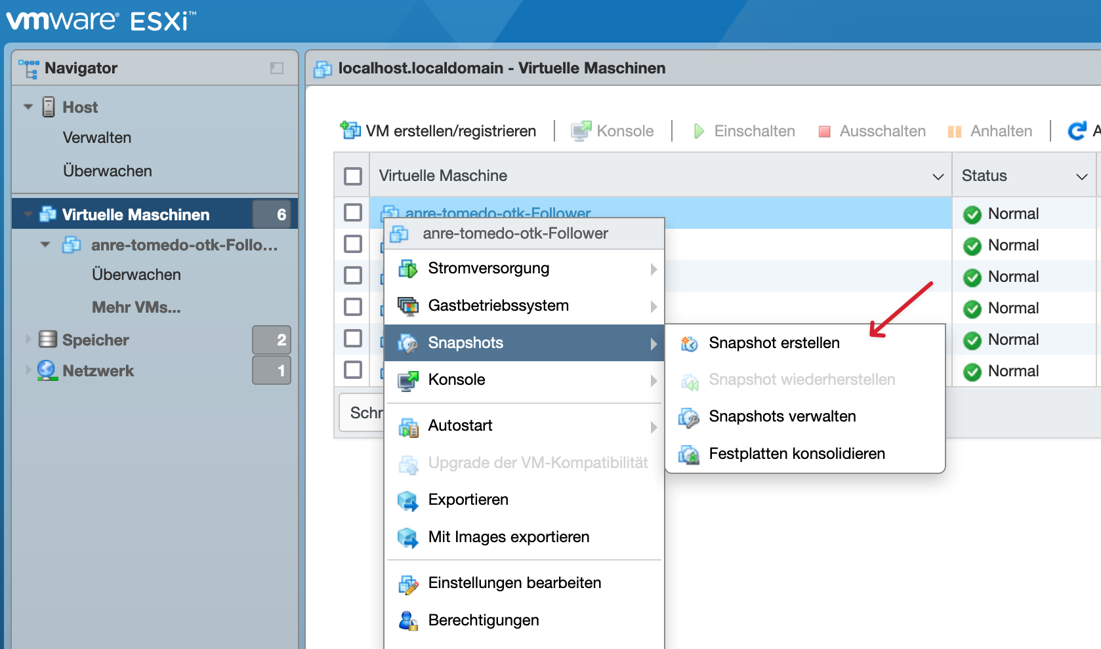Click the anre-tomedo-otk-Follower VM link
This screenshot has height=649, width=1101.
pyautogui.click(x=498, y=212)
